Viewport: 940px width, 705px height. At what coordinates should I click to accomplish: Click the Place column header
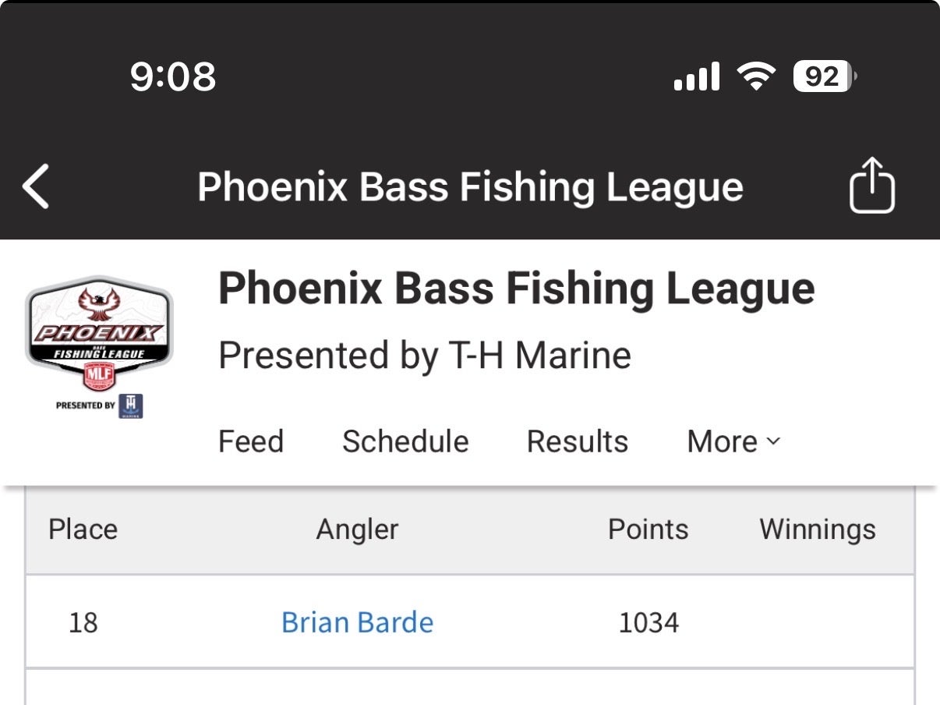click(83, 530)
